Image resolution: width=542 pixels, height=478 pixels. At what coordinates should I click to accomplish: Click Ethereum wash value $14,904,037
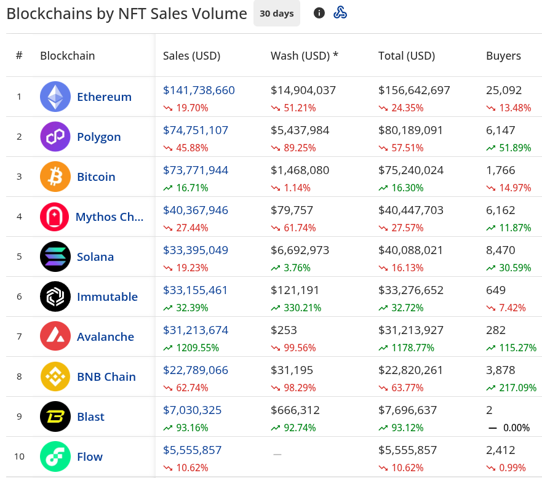pyautogui.click(x=303, y=90)
